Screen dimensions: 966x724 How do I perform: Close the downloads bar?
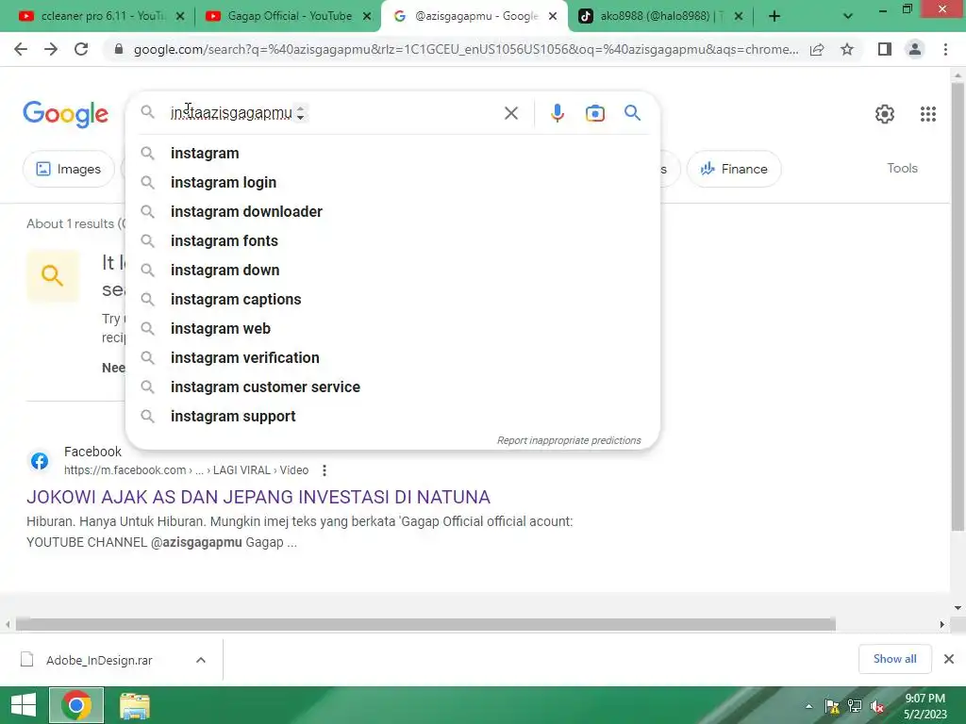tap(949, 659)
